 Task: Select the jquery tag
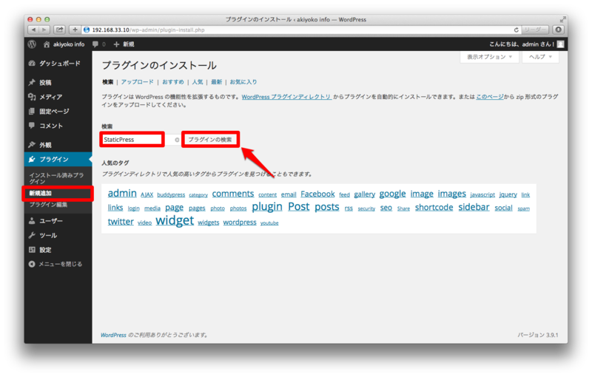tap(508, 194)
